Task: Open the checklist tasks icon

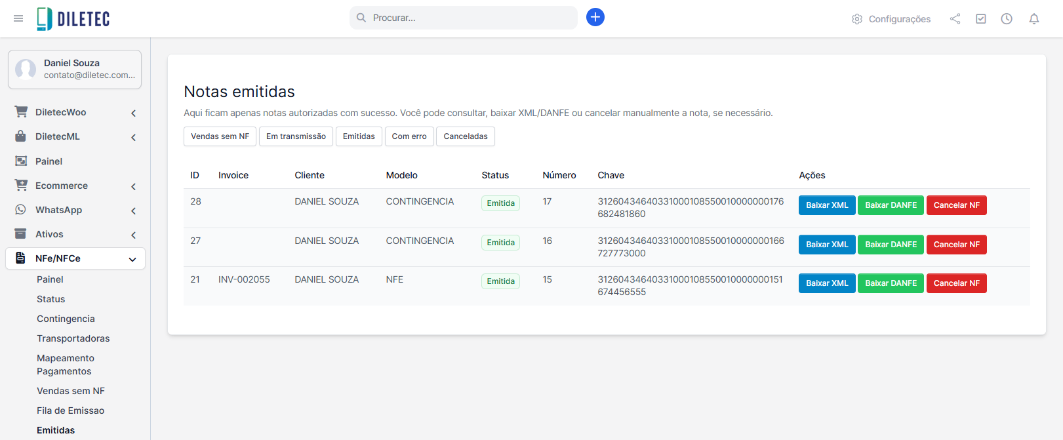Action: coord(980,19)
